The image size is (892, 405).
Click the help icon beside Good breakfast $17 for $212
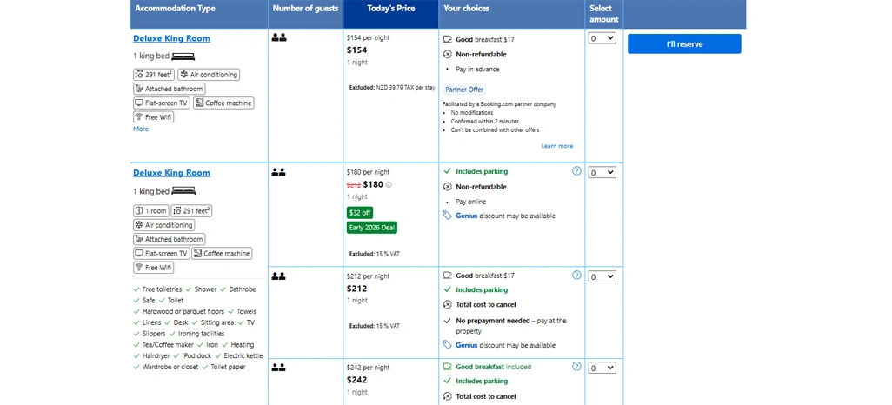[576, 276]
